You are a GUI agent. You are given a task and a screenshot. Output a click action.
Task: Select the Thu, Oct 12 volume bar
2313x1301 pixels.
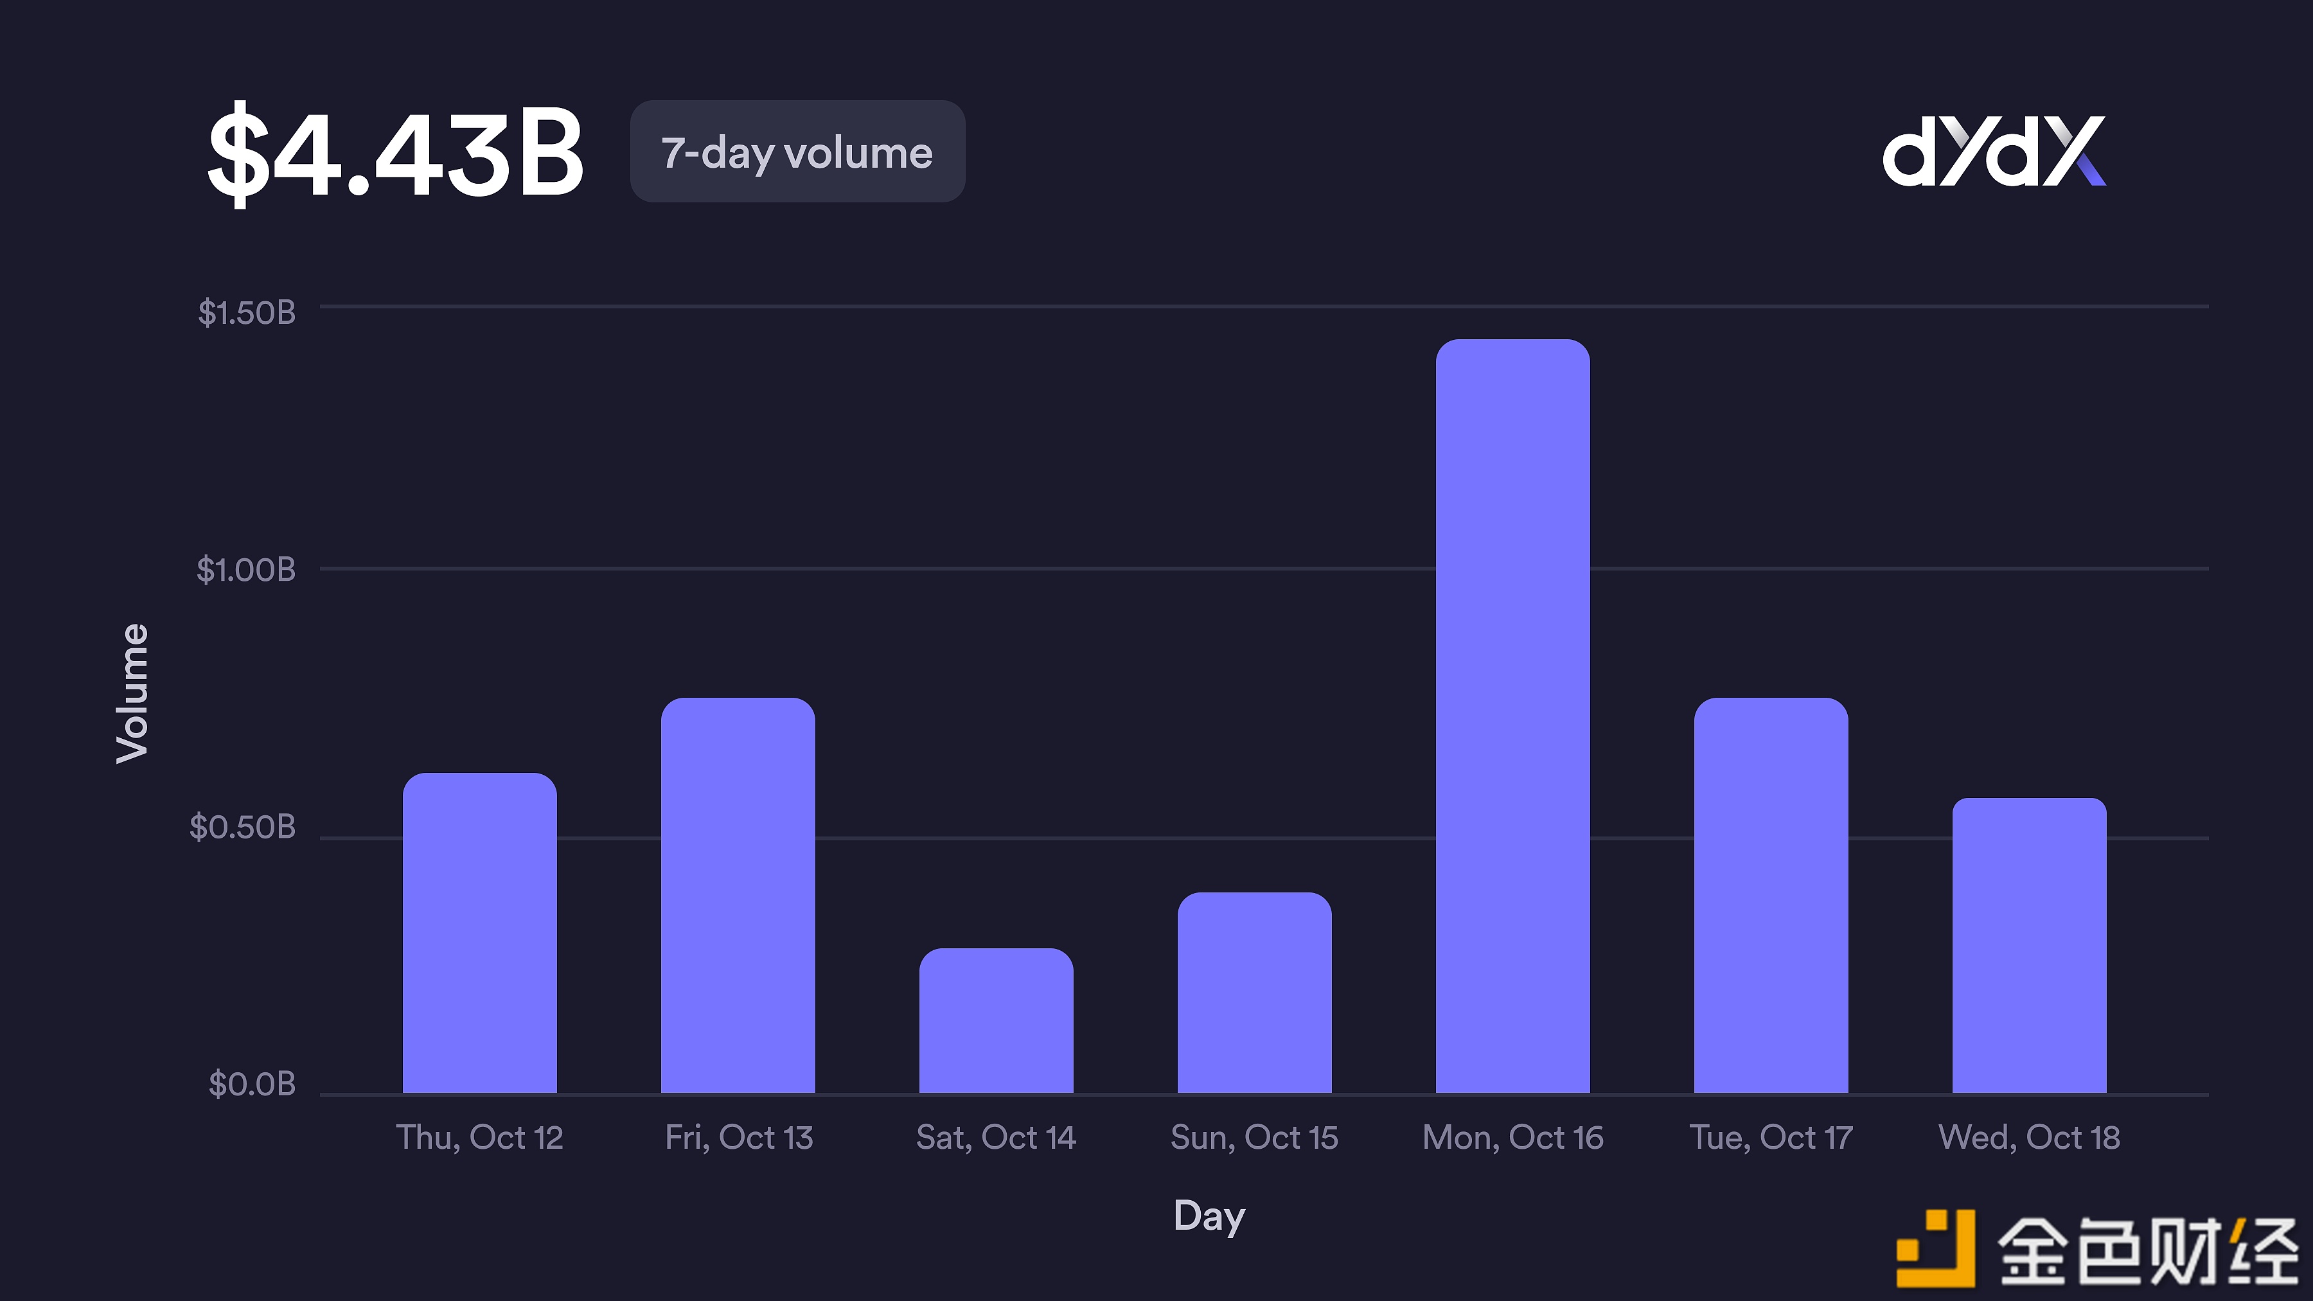point(479,934)
